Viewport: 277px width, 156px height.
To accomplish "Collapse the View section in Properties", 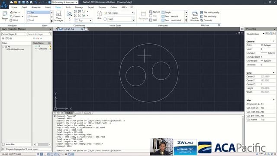I will click(274, 72).
